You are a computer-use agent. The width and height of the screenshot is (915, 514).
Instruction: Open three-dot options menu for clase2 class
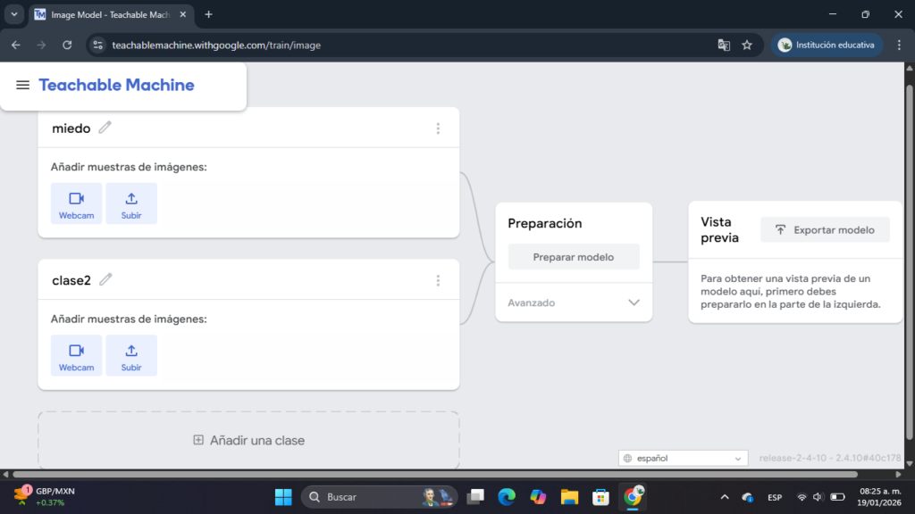(438, 280)
